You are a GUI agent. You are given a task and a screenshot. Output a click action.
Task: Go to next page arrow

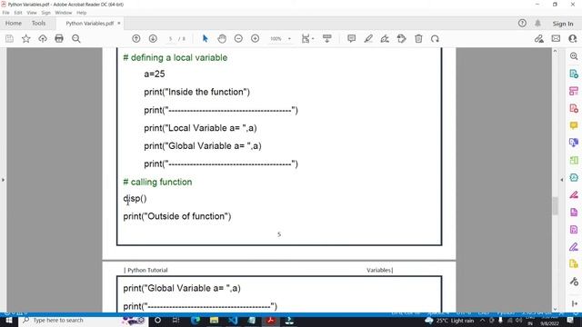point(153,38)
